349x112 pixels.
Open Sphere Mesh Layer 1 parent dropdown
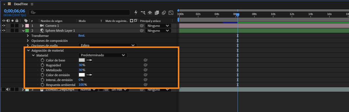(x=158, y=31)
